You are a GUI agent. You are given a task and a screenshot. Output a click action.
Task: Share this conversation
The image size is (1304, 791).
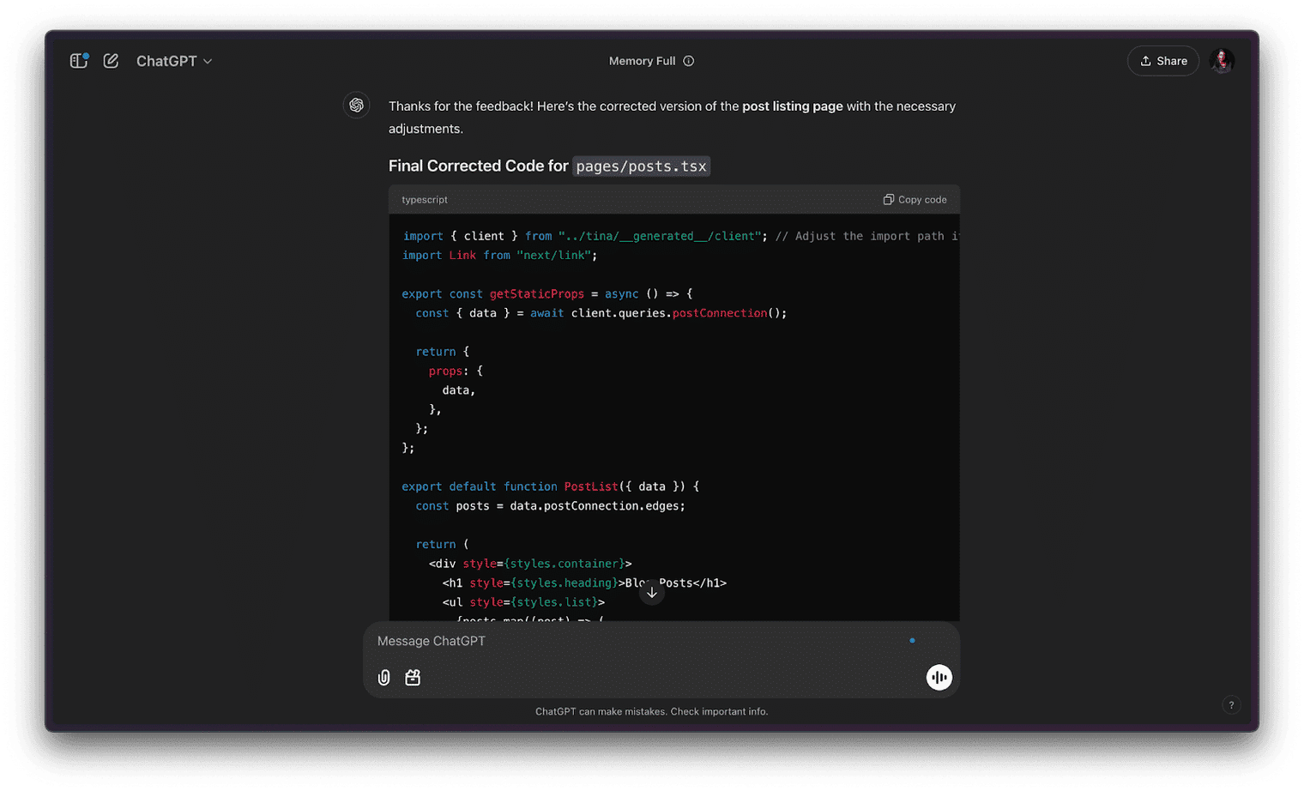coord(1162,61)
